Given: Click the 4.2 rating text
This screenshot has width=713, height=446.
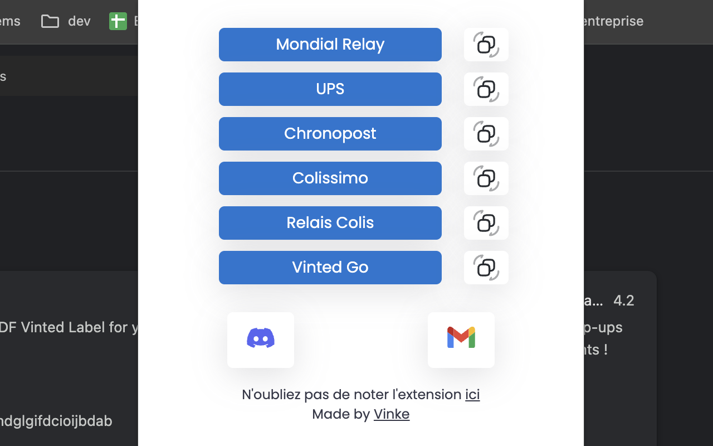Looking at the screenshot, I should tap(624, 300).
